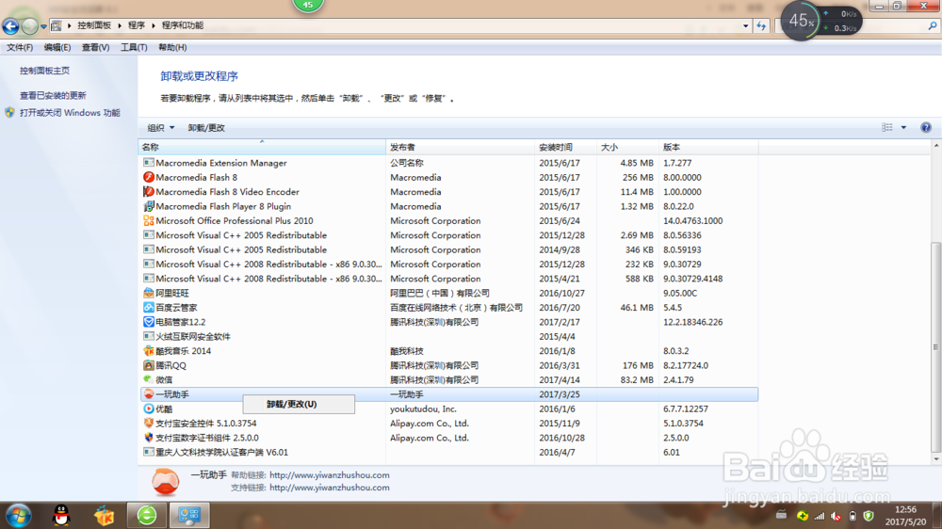Expand the arrow after 程序 breadcrumb
This screenshot has width=942, height=529.
pyautogui.click(x=154, y=25)
